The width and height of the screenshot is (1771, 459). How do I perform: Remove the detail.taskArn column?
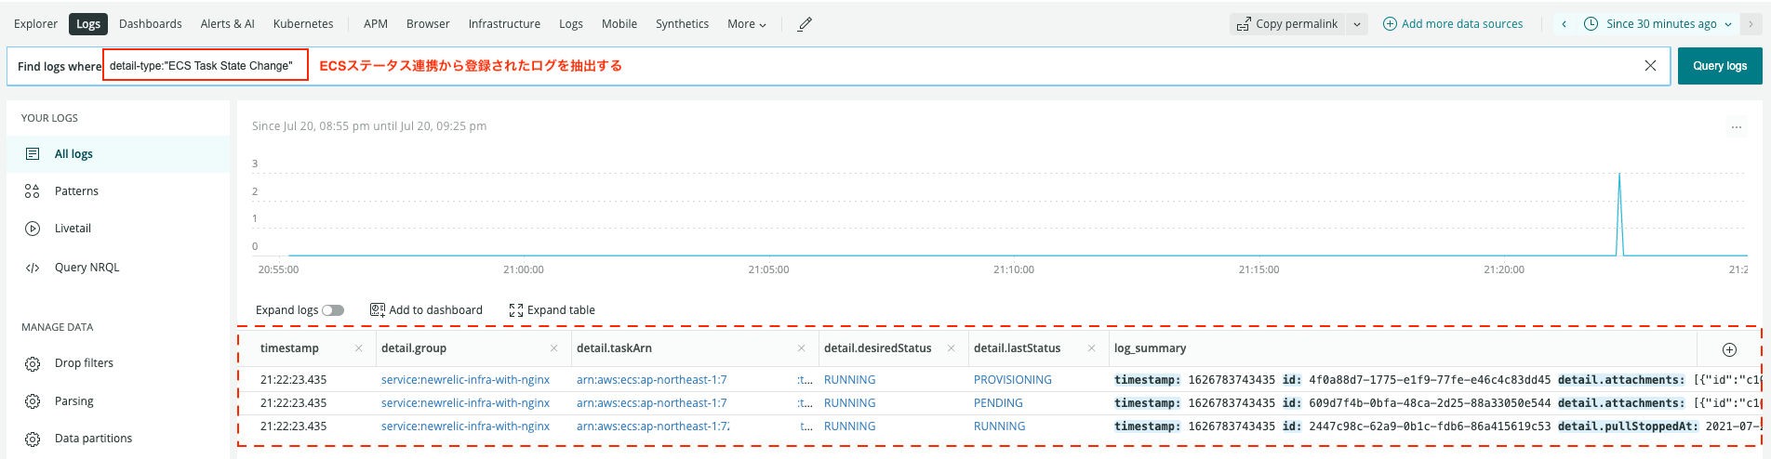(x=802, y=348)
